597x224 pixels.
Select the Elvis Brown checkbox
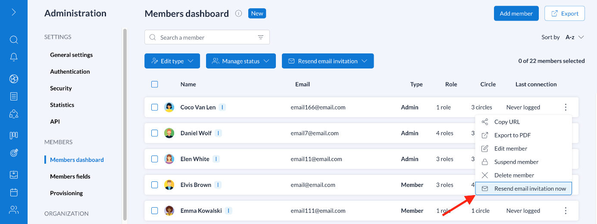click(x=155, y=185)
